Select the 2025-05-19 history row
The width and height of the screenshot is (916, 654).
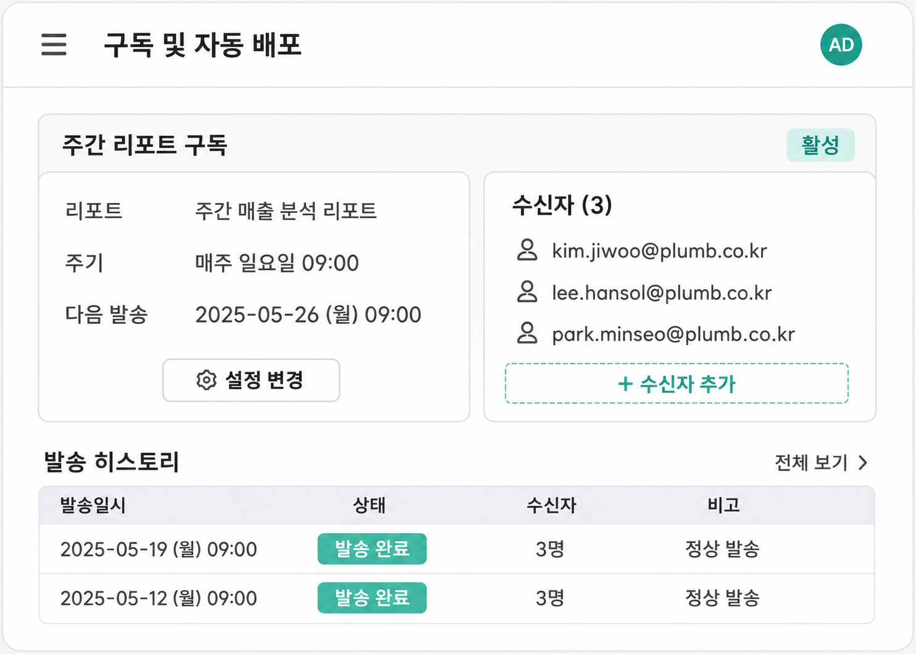[457, 549]
